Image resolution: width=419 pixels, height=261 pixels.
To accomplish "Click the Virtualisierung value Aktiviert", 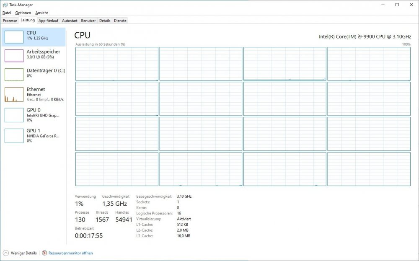I will [184, 219].
